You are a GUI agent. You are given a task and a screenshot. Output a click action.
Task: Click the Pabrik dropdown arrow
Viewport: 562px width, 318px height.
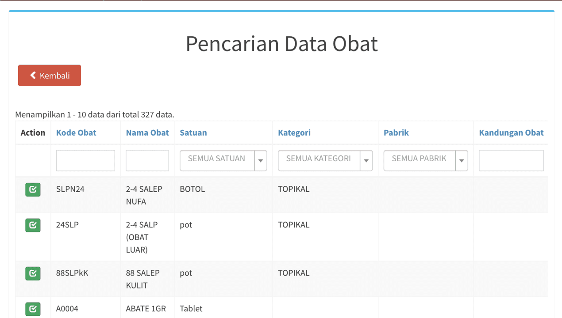462,161
